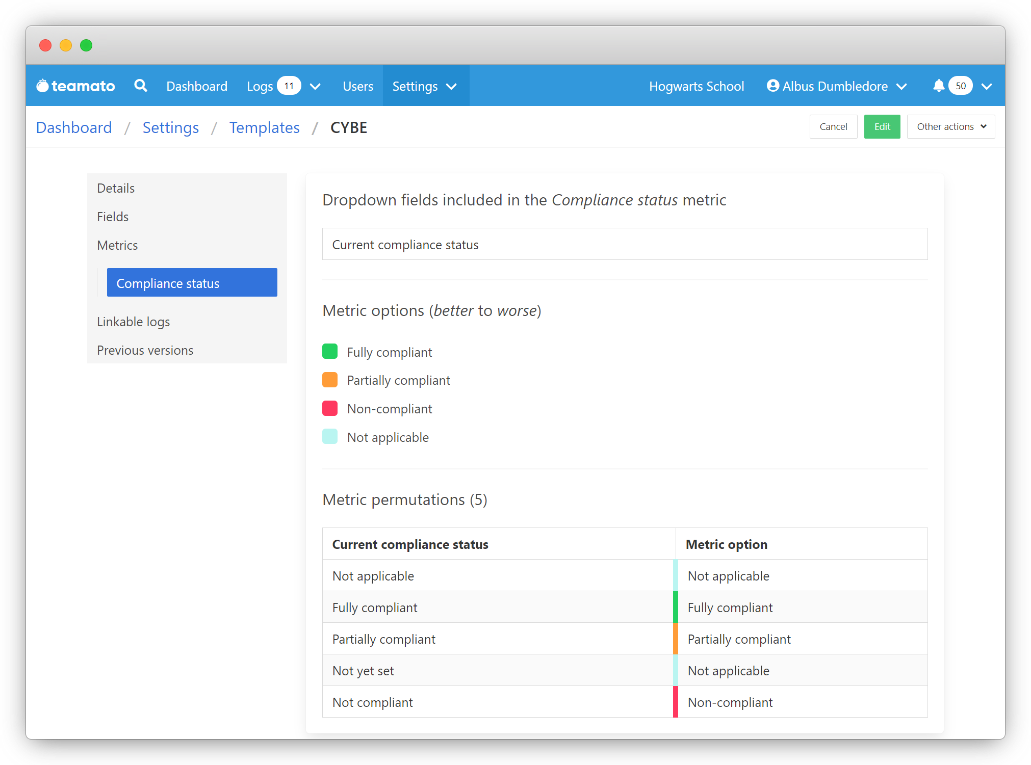Expand chevron next to Albus Dumbledore
This screenshot has height=765, width=1031.
click(x=901, y=87)
